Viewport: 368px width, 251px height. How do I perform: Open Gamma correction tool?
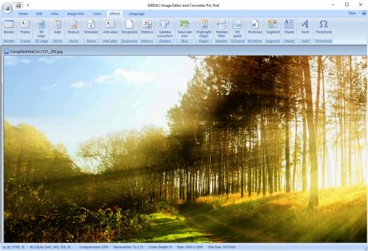[x=165, y=29]
